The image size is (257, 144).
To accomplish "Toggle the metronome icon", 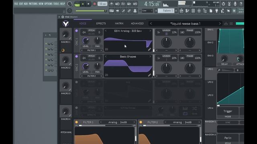I will 112,4.
